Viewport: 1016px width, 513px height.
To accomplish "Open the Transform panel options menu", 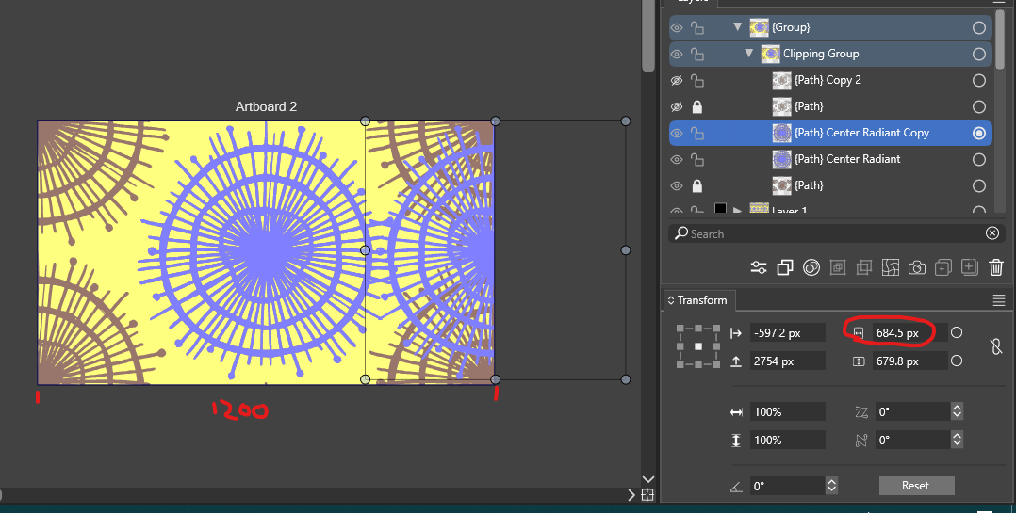I will (999, 300).
